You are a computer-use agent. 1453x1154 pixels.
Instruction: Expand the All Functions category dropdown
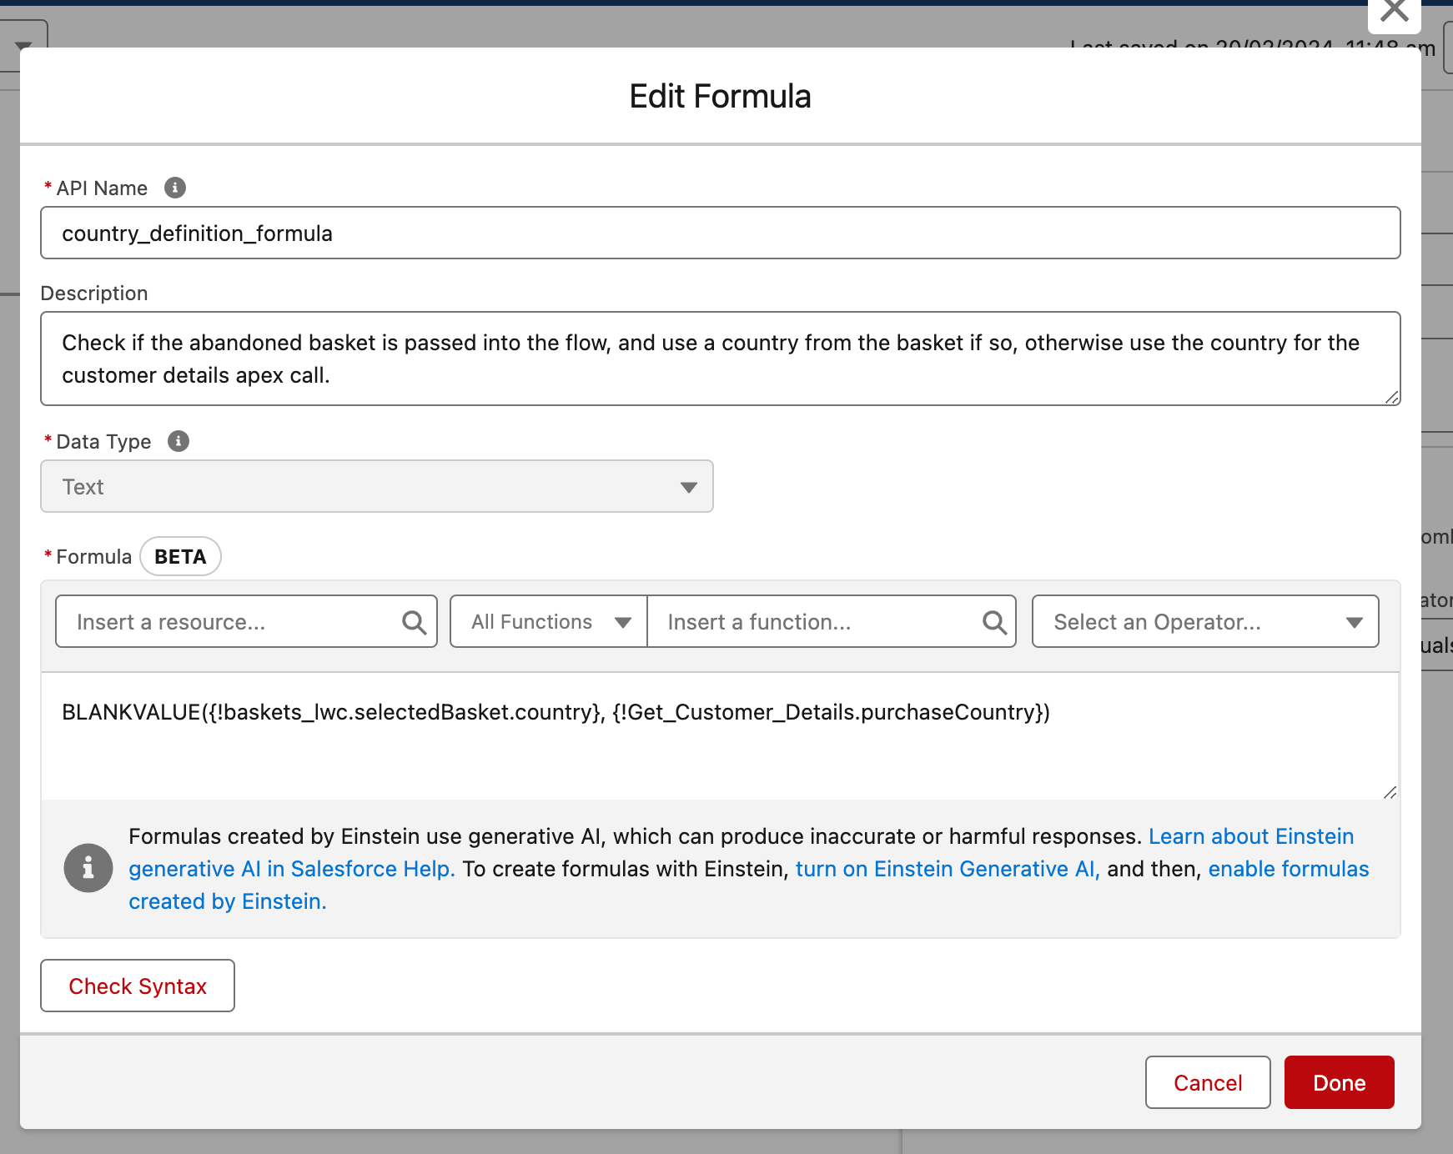549,622
